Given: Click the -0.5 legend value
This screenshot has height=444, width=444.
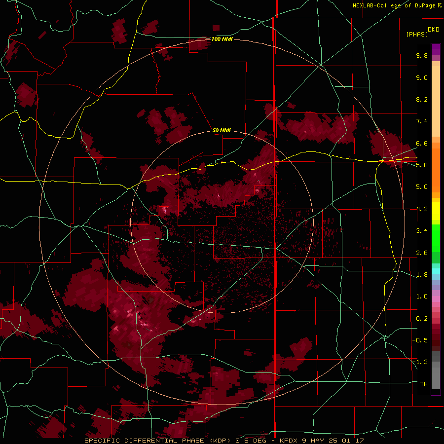Looking at the screenshot, I should tap(420, 340).
